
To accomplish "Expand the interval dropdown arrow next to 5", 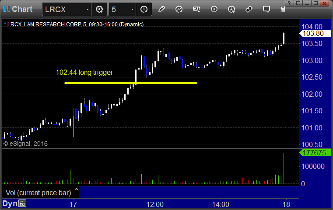I will [132, 9].
